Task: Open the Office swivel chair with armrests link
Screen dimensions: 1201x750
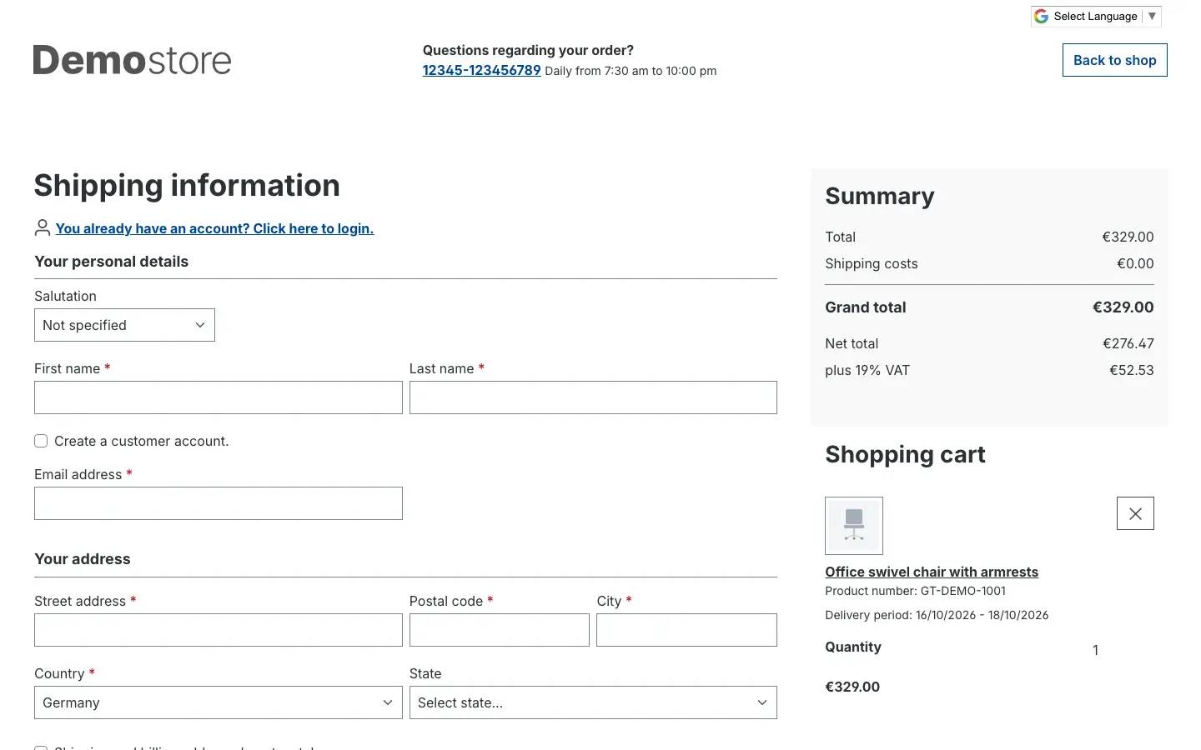Action: (932, 572)
